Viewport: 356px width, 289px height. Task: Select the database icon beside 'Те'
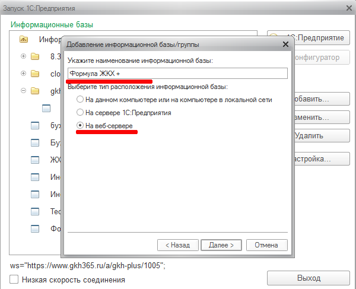[x=35, y=212]
